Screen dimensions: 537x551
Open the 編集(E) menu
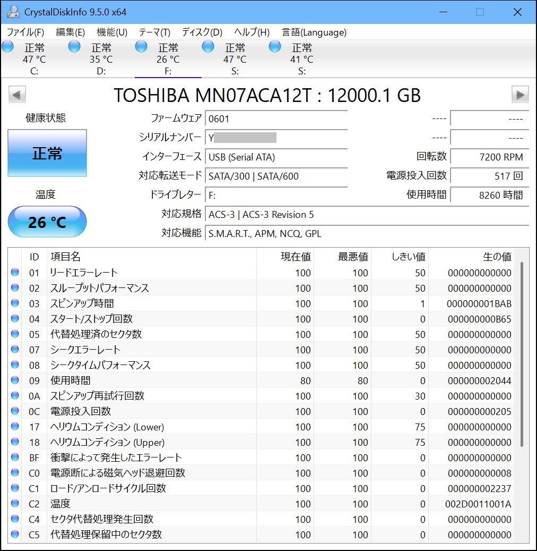point(70,32)
